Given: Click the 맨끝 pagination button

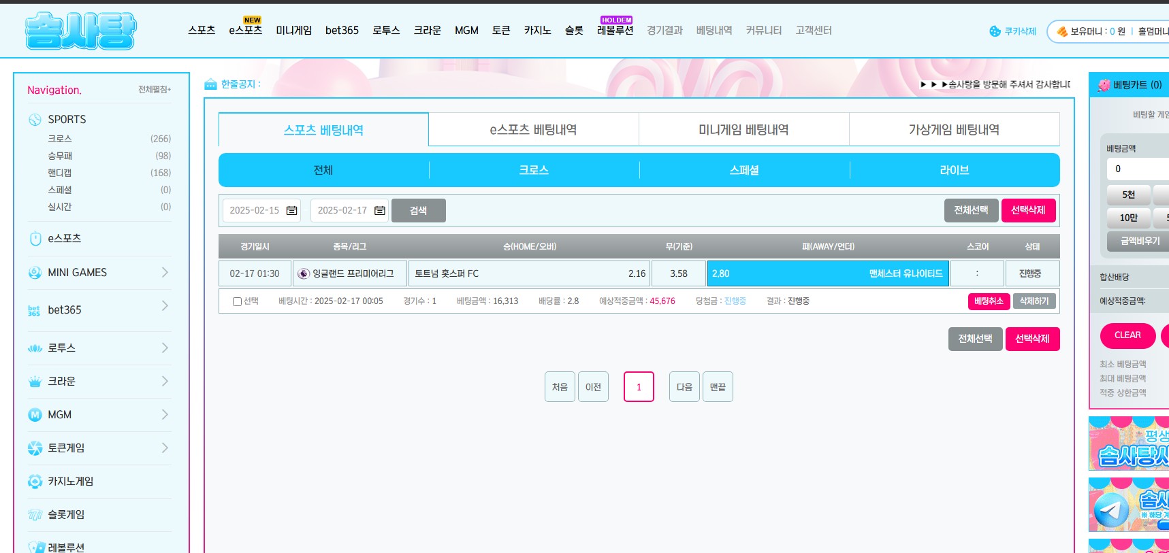Looking at the screenshot, I should click(x=718, y=387).
